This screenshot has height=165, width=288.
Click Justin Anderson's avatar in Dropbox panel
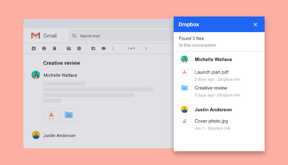[x=184, y=109]
